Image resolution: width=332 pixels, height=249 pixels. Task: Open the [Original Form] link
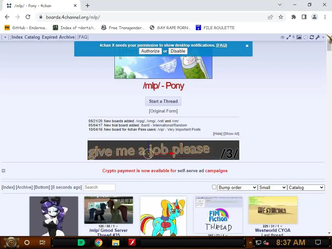click(x=163, y=111)
